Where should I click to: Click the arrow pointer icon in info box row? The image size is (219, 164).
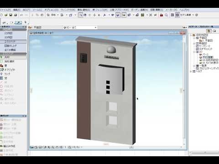tap(26, 23)
